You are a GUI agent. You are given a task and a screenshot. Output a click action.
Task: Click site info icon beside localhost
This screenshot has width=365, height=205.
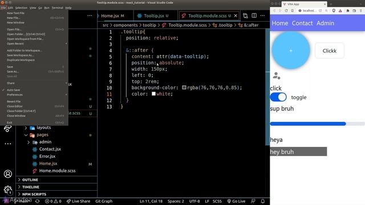coord(300,11)
